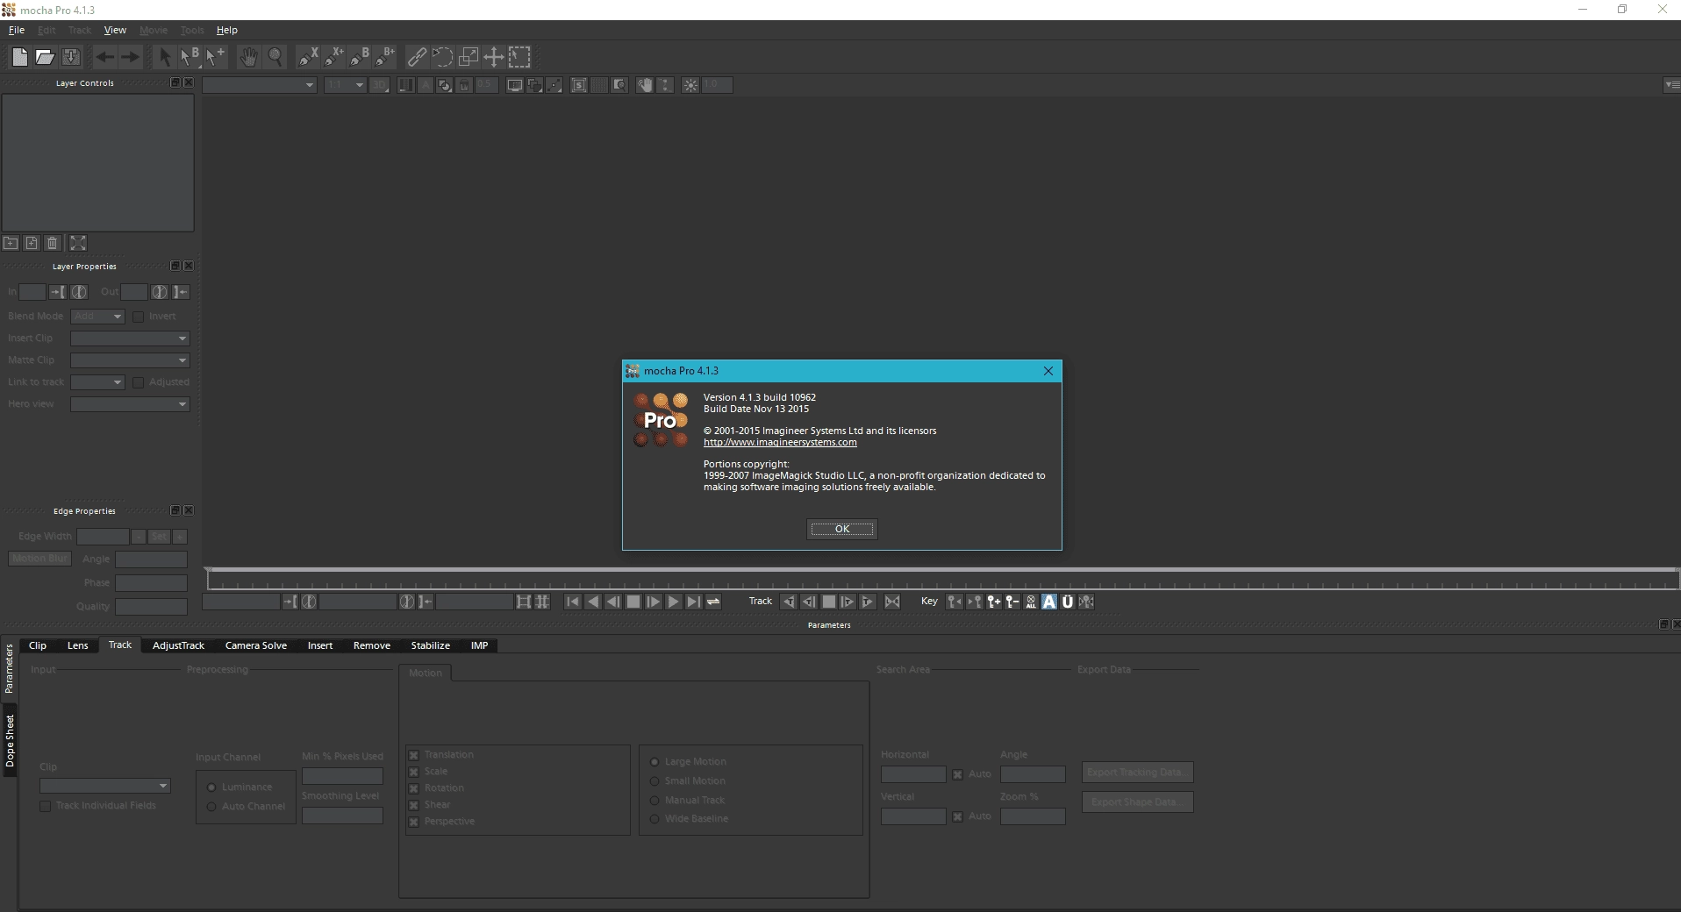Image resolution: width=1681 pixels, height=912 pixels.
Task: Toggle the Shear motion checkbox
Action: (x=414, y=805)
